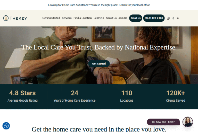Open the Getting Started menu
The height and width of the screenshot is (132, 198).
51,18
